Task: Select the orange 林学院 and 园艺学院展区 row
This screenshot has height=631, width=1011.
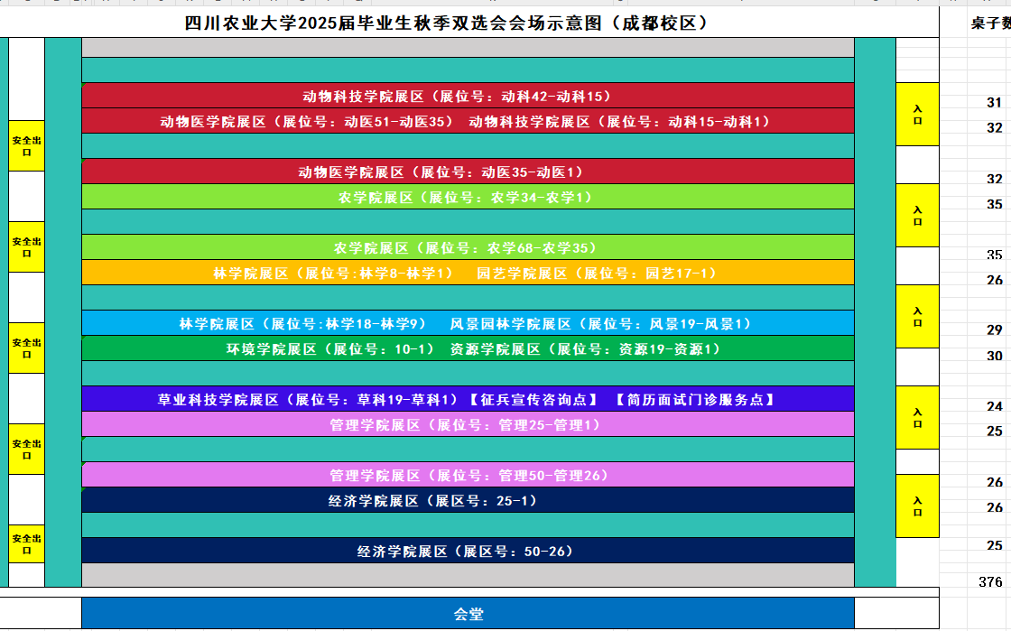Action: (x=468, y=273)
